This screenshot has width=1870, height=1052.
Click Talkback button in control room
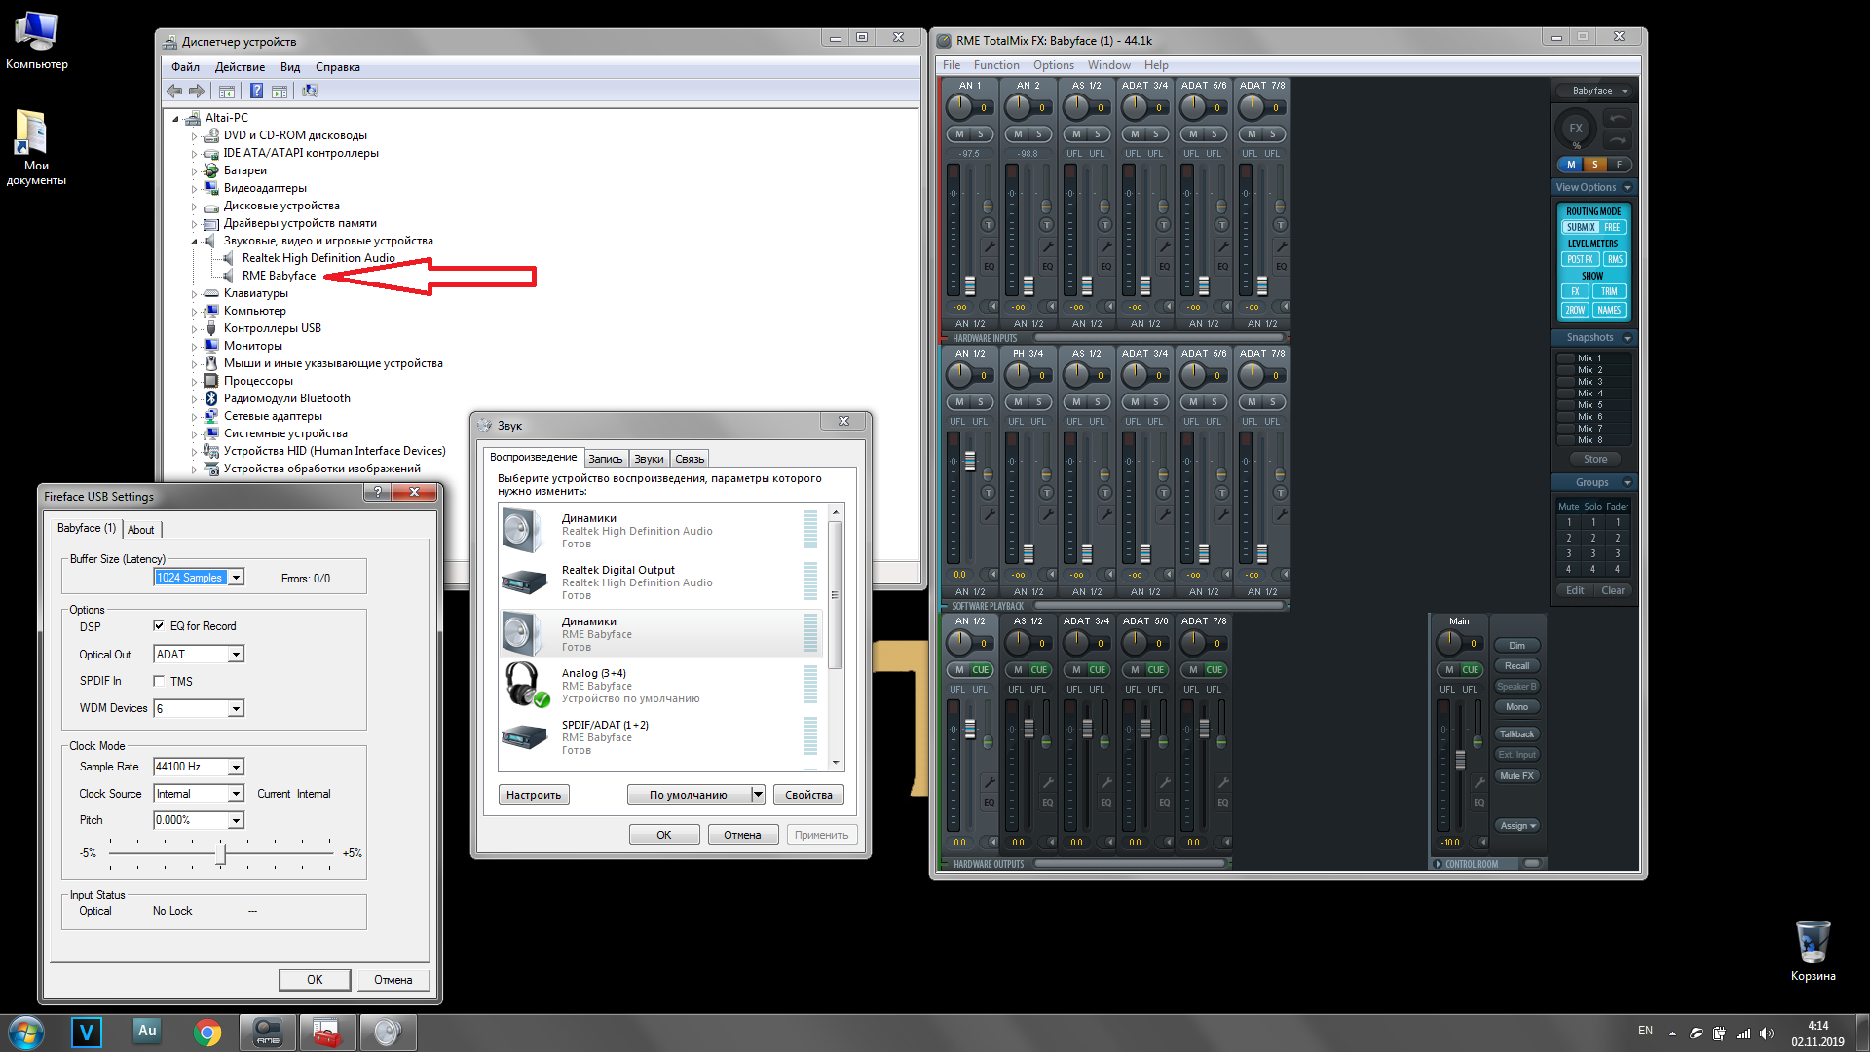click(x=1516, y=734)
